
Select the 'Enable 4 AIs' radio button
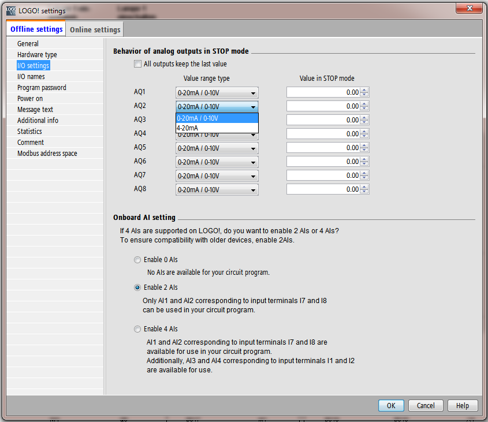(x=137, y=329)
